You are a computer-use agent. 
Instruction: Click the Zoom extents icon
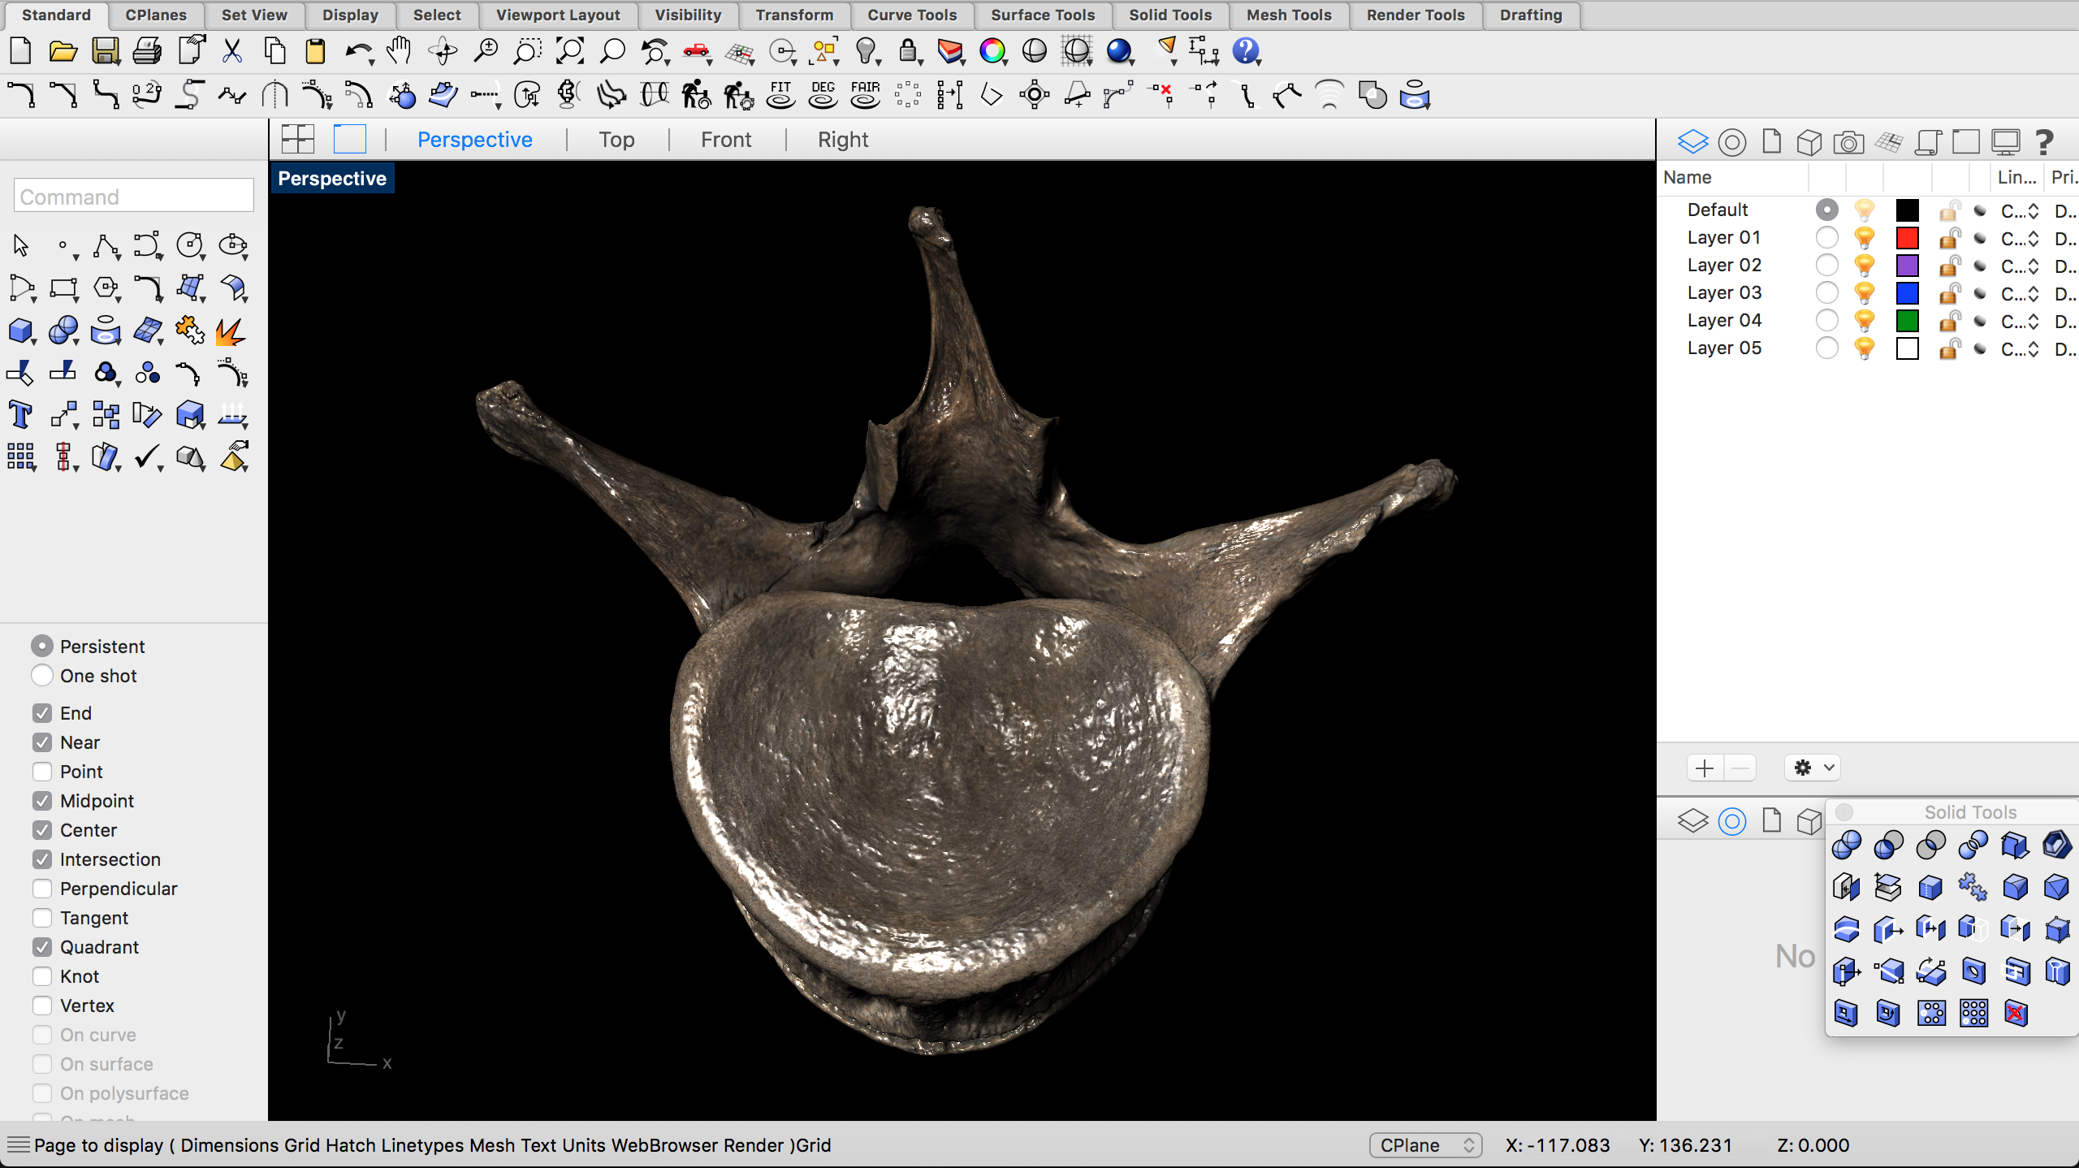coord(569,51)
